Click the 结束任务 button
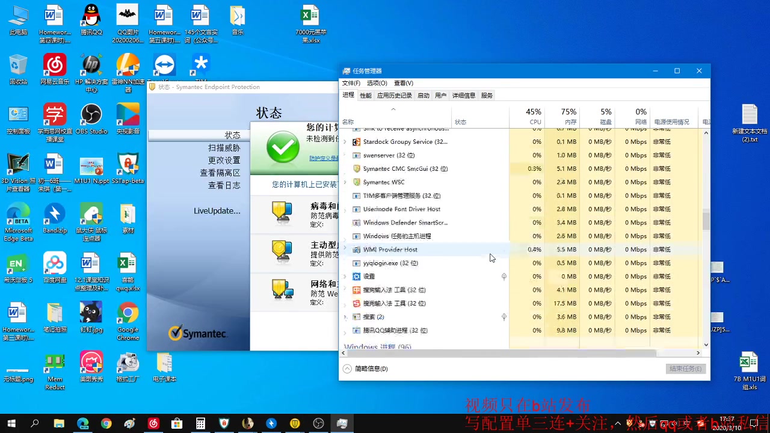770x433 pixels. (685, 369)
